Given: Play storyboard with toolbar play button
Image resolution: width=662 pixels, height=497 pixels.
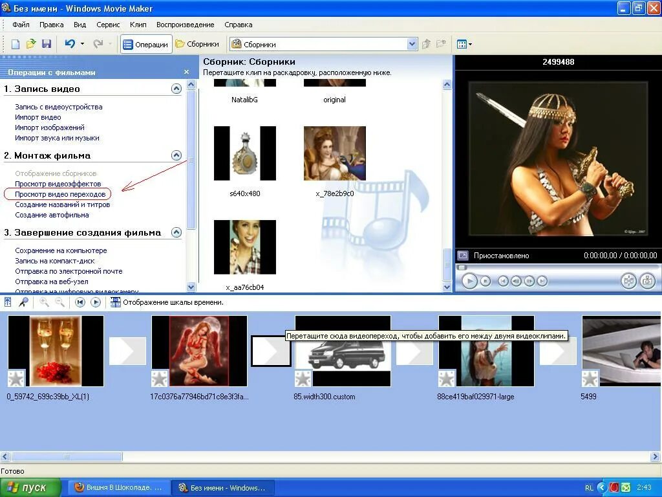Looking at the screenshot, I should click(96, 302).
